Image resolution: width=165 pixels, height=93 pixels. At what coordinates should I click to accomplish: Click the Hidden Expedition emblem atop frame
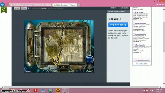(x=63, y=25)
